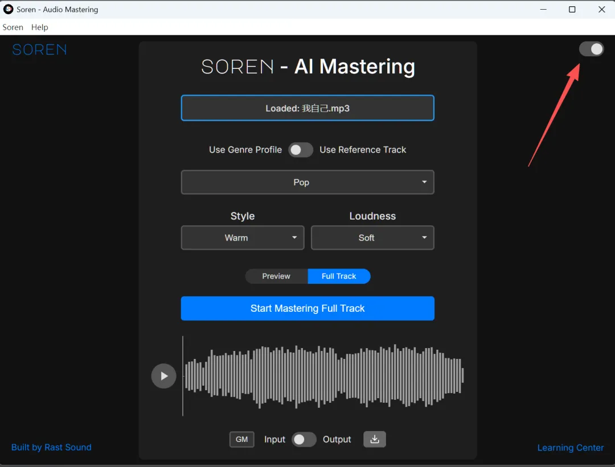Click the GM button
Image resolution: width=615 pixels, height=467 pixels.
[x=241, y=439]
